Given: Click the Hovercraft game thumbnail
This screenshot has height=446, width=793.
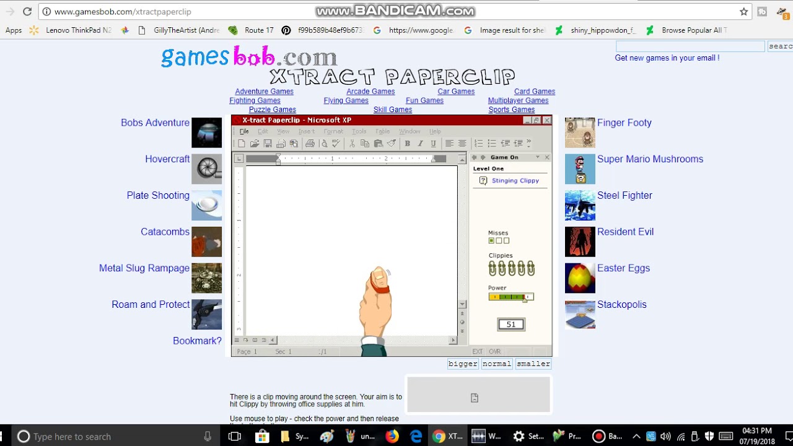Looking at the screenshot, I should (207, 169).
